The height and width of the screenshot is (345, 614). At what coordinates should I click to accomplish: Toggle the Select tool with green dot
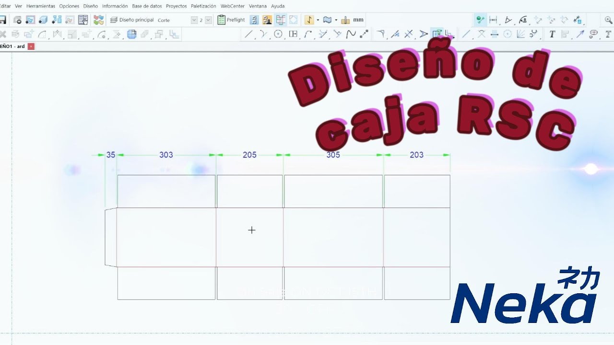click(480, 20)
